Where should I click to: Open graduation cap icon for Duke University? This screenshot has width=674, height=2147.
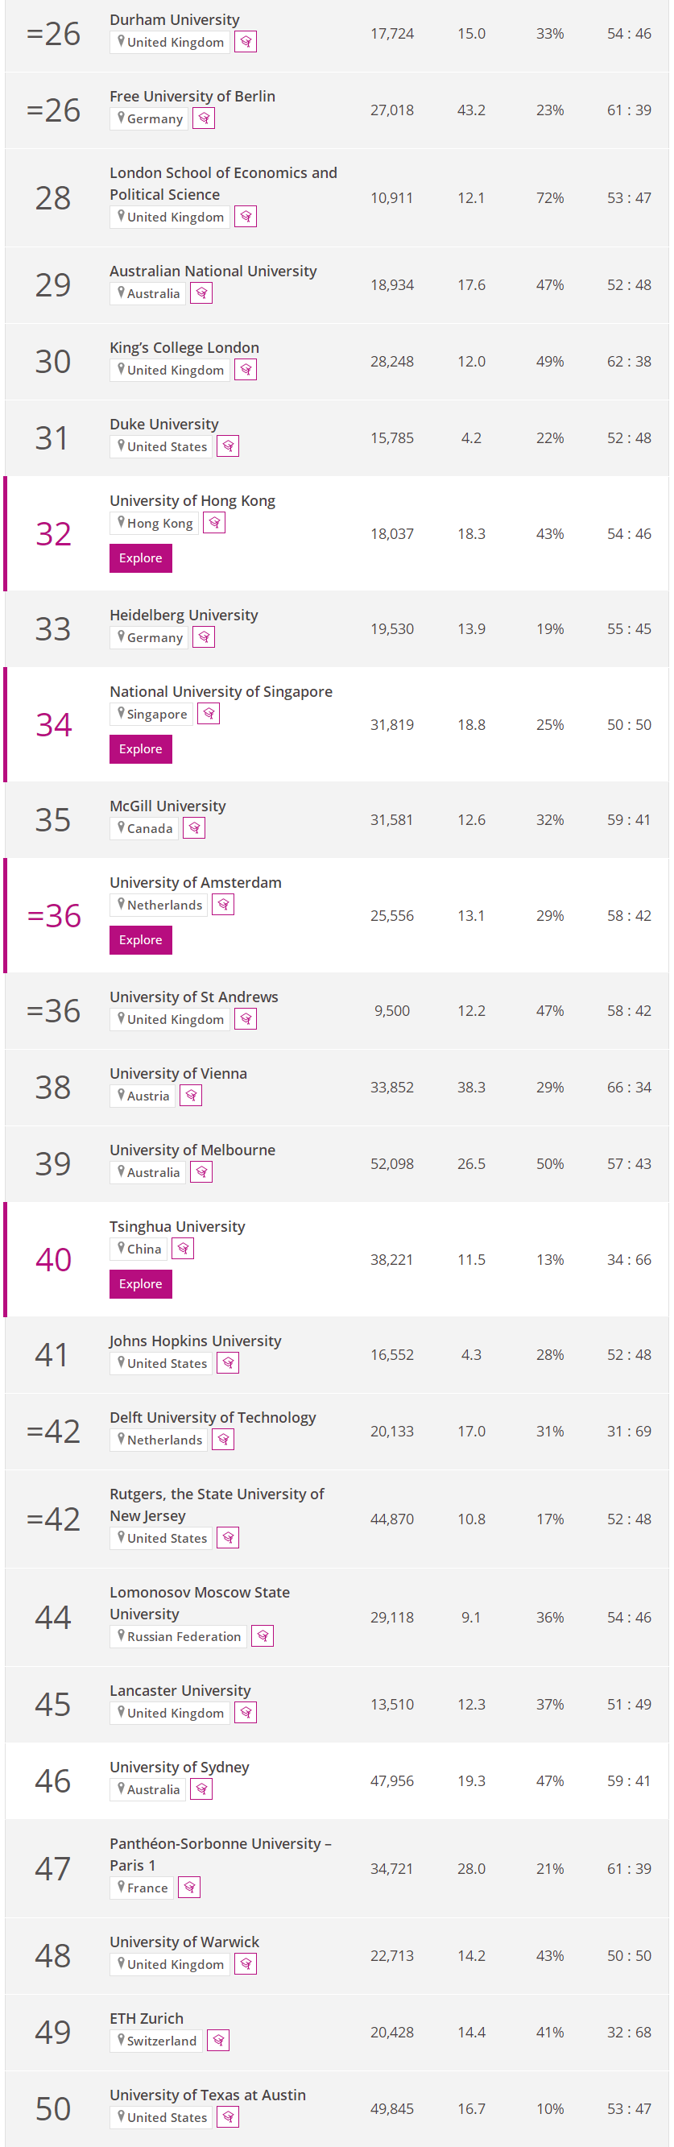pos(227,446)
